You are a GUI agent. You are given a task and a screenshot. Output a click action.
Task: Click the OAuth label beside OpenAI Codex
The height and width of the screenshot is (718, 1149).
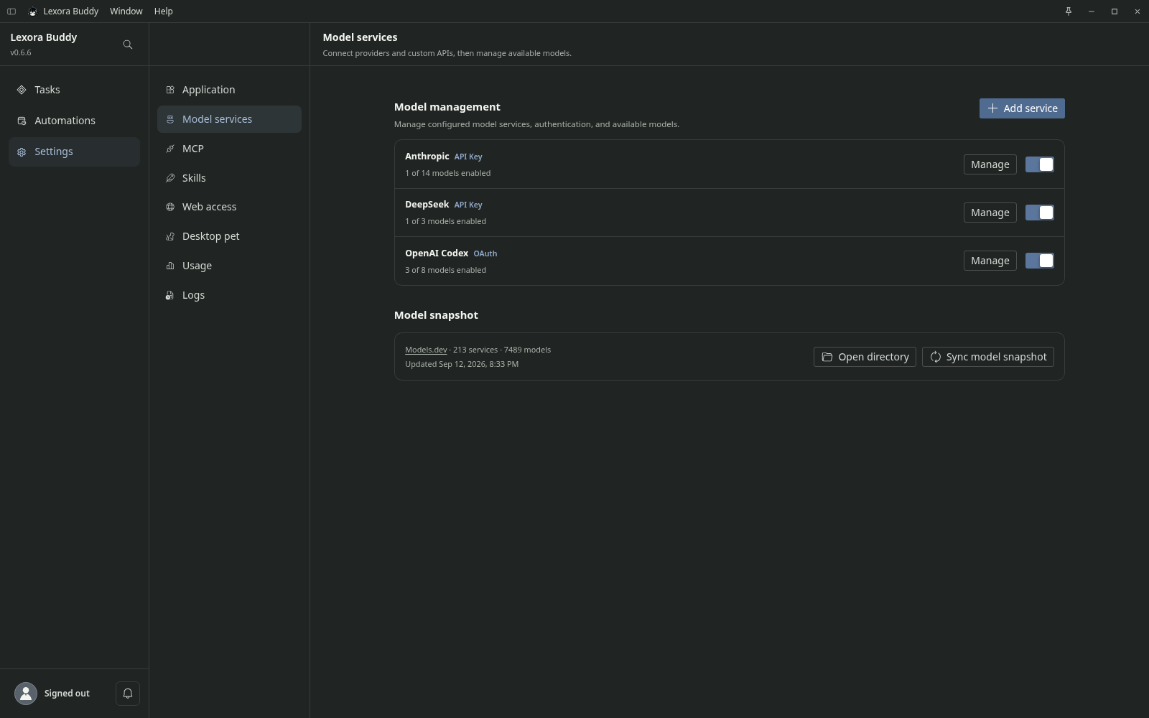[485, 253]
